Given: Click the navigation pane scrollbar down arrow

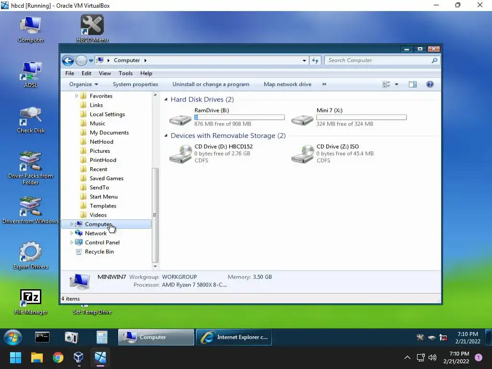Looking at the screenshot, I should pos(155,266).
